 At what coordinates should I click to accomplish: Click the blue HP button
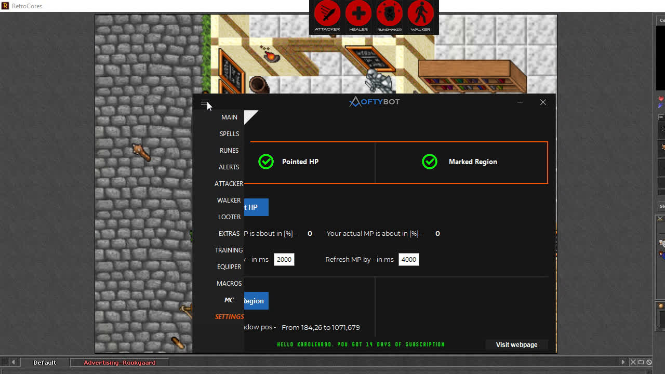pyautogui.click(x=256, y=207)
